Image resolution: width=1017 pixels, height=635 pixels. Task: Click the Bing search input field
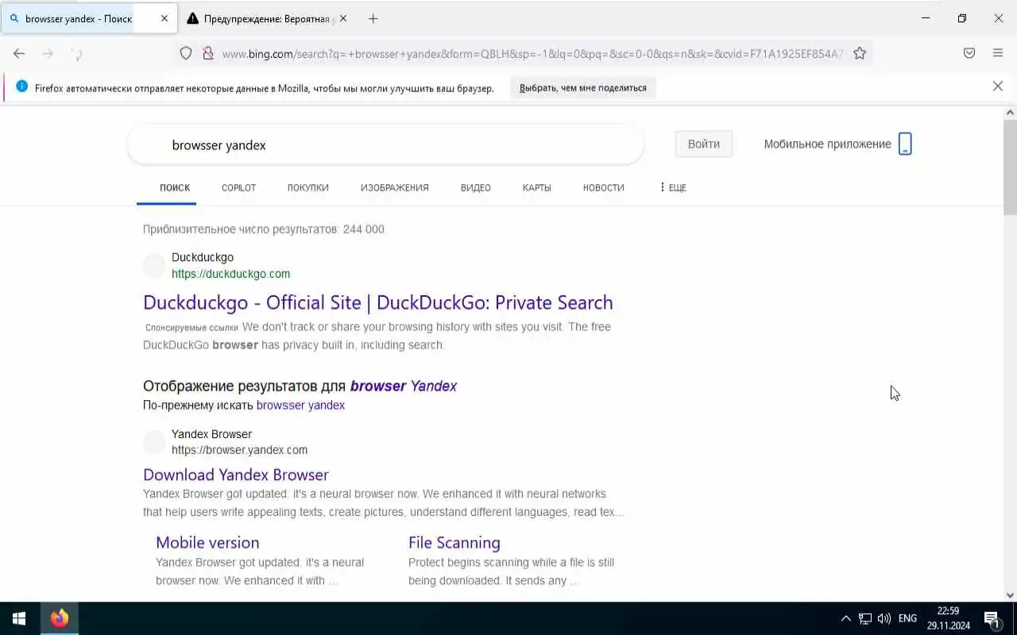(x=385, y=145)
